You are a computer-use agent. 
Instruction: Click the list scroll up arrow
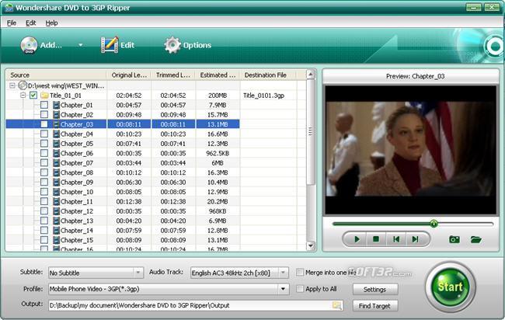tap(311, 75)
